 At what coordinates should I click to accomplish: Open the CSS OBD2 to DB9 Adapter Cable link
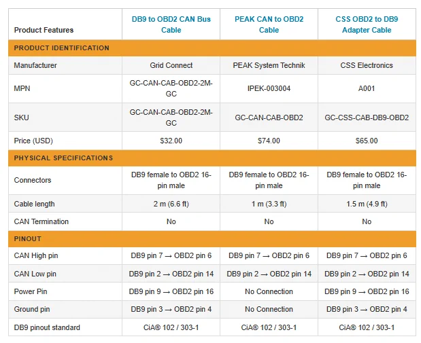[x=367, y=24]
